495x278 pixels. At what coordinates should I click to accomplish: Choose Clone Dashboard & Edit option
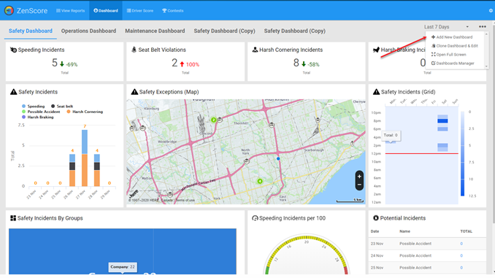[x=454, y=46]
